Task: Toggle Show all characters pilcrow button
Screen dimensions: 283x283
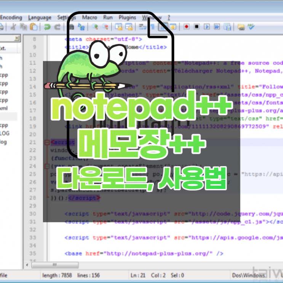Action: (153, 27)
